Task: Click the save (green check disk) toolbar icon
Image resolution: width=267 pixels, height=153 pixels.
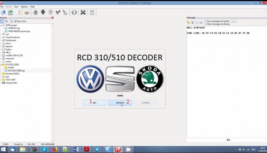Action: pos(11,12)
